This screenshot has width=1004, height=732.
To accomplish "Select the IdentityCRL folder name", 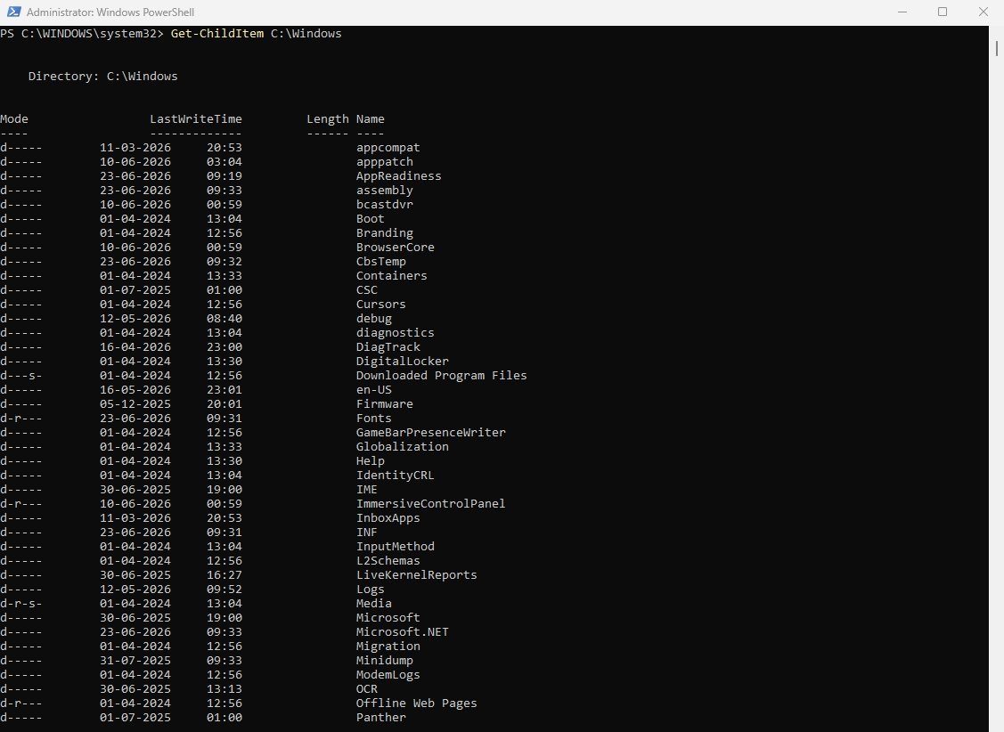I will 395,476.
